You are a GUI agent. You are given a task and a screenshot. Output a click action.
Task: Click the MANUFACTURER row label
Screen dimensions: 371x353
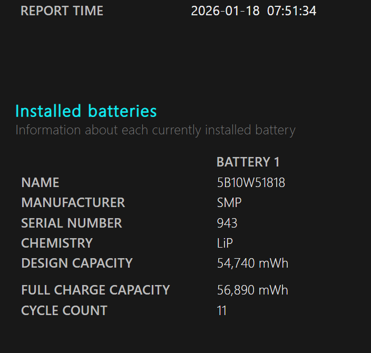click(73, 203)
